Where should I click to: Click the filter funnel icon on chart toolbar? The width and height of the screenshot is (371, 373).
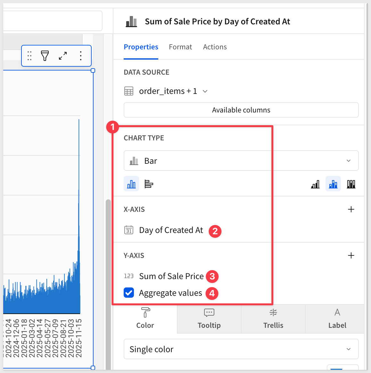tap(45, 56)
